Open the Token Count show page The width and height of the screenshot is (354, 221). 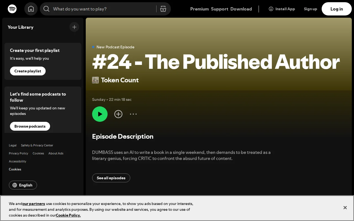pos(120,80)
